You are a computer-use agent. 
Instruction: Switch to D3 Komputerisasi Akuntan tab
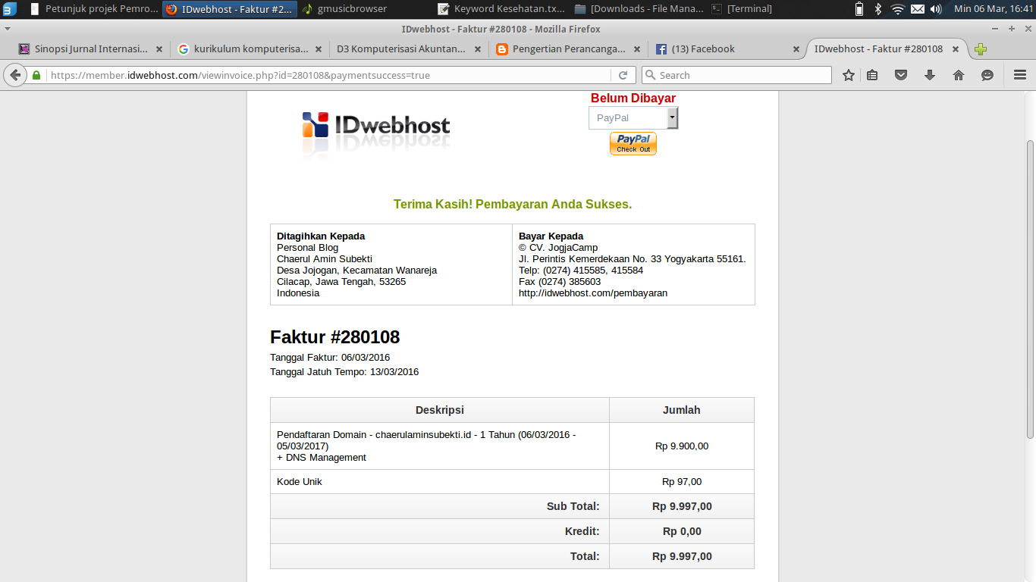tap(410, 49)
